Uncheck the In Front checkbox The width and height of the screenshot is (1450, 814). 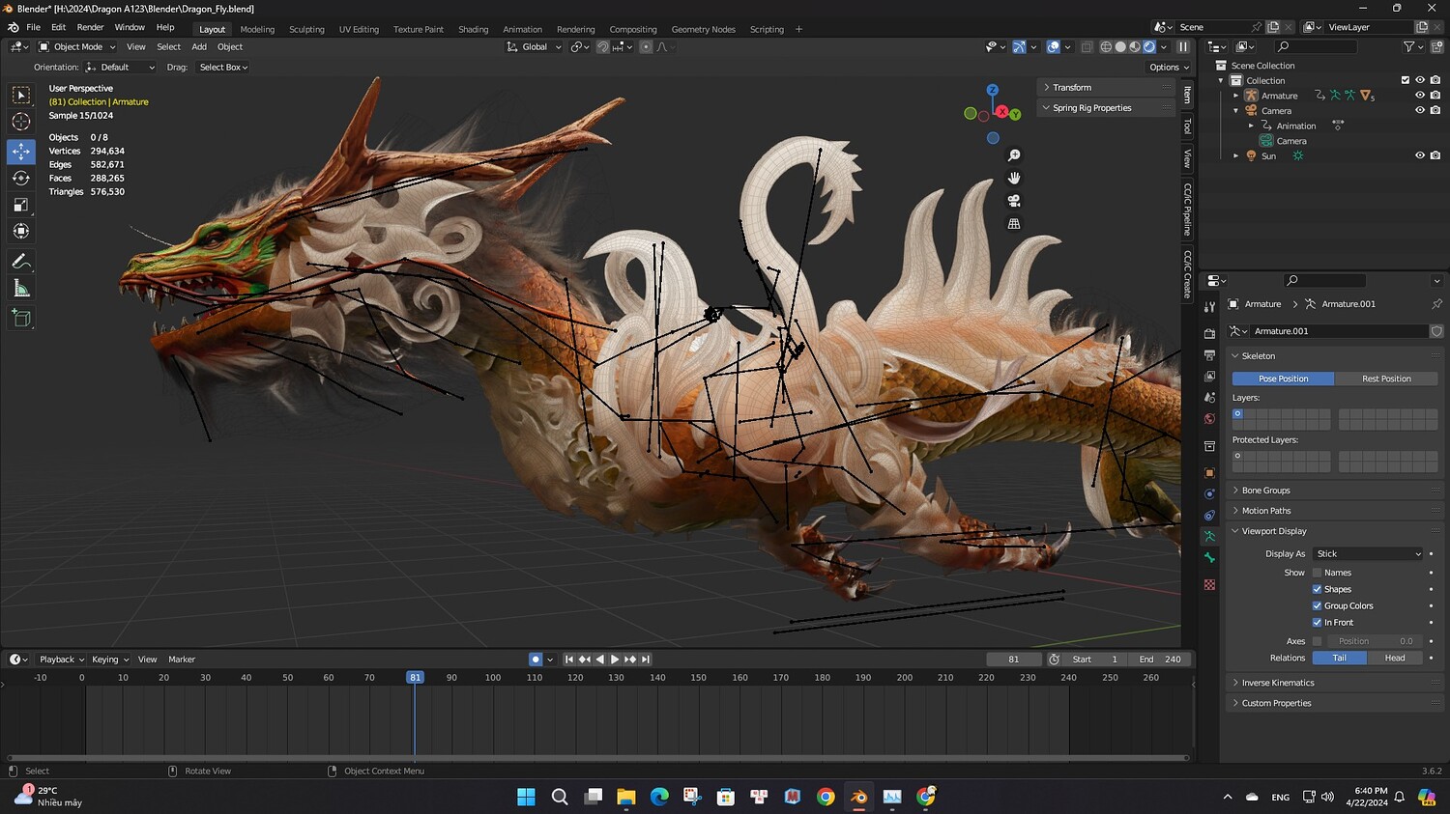[x=1317, y=623]
